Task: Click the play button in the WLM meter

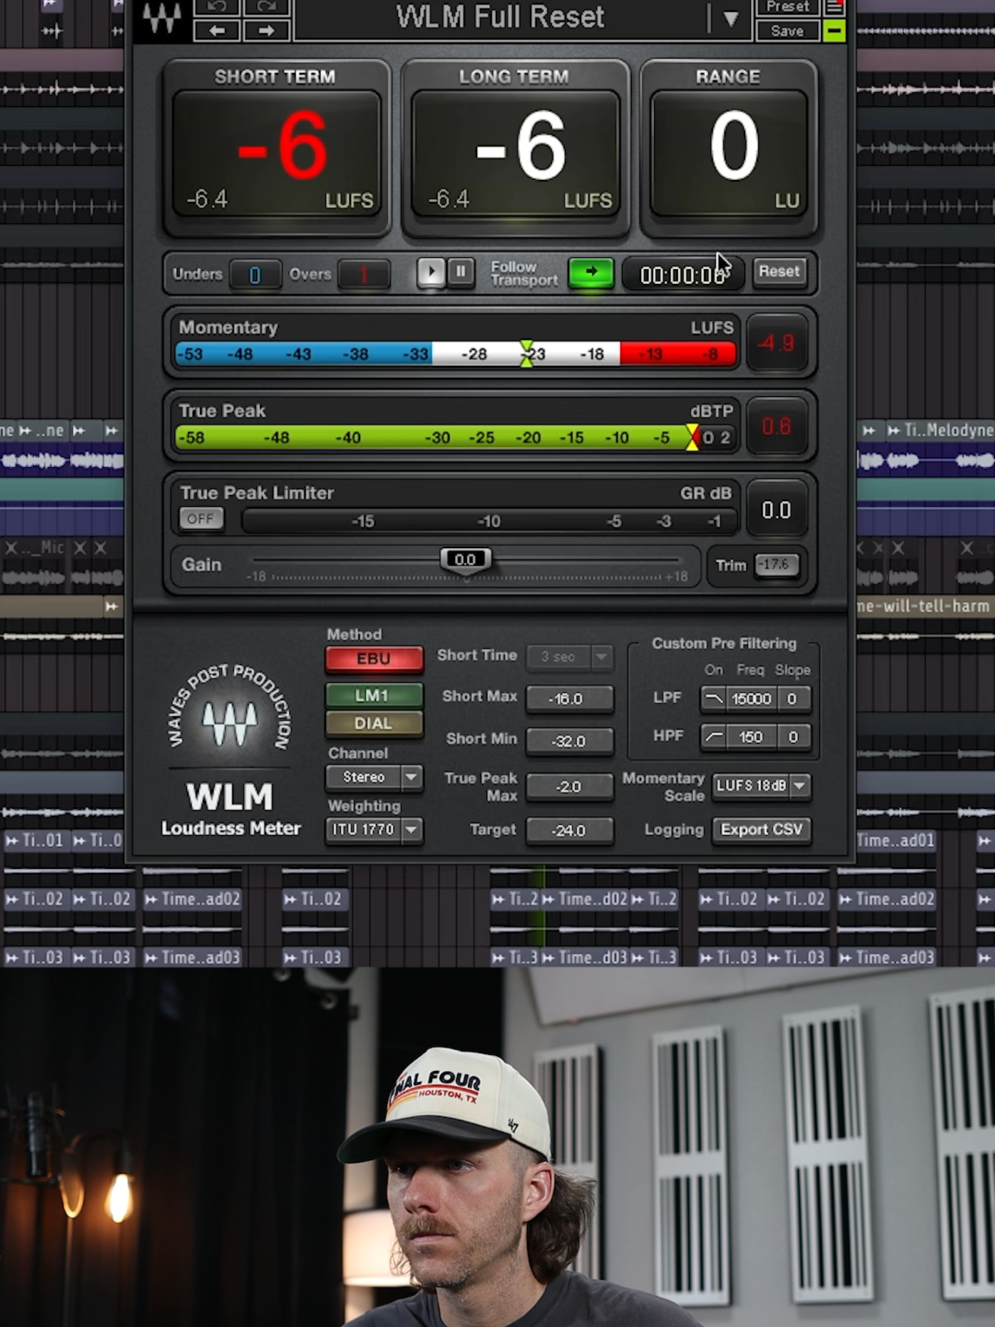Action: (x=431, y=272)
